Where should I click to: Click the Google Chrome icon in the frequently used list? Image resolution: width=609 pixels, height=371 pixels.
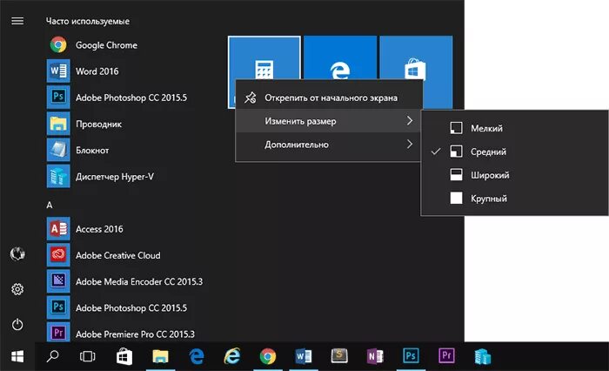coord(58,44)
